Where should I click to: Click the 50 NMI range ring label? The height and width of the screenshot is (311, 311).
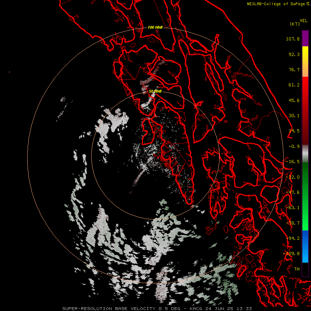click(155, 92)
